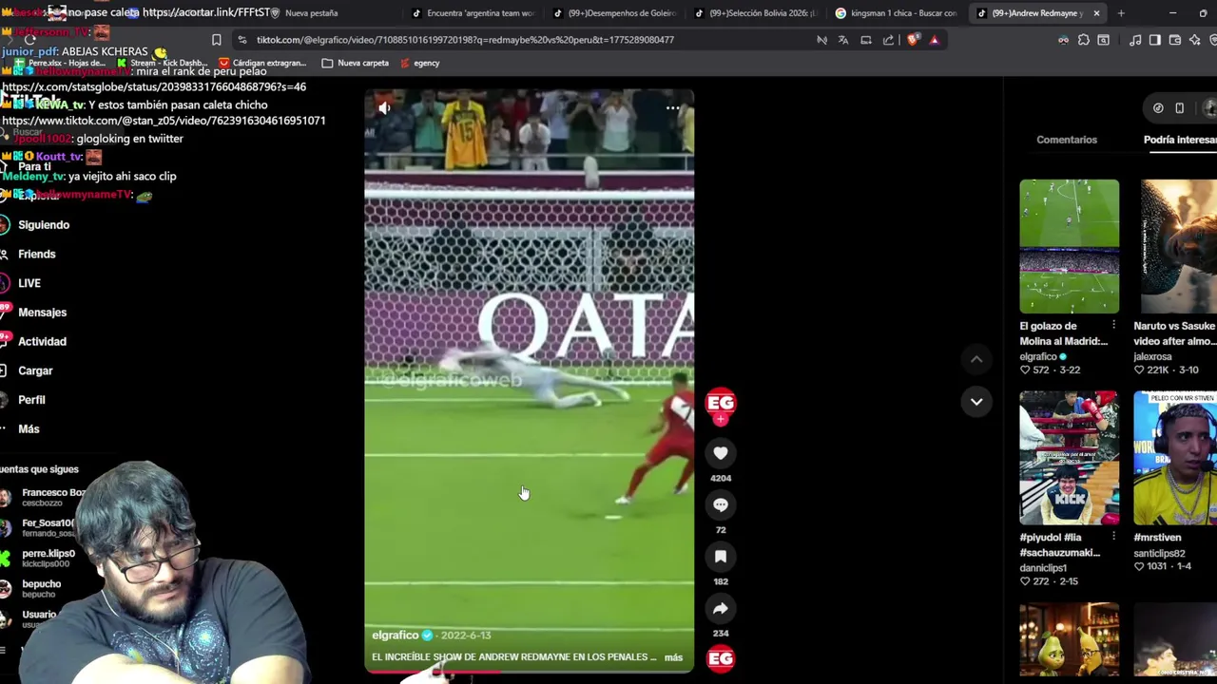Open the Podría interesarte tab
1217x684 pixels.
pyautogui.click(x=1180, y=140)
